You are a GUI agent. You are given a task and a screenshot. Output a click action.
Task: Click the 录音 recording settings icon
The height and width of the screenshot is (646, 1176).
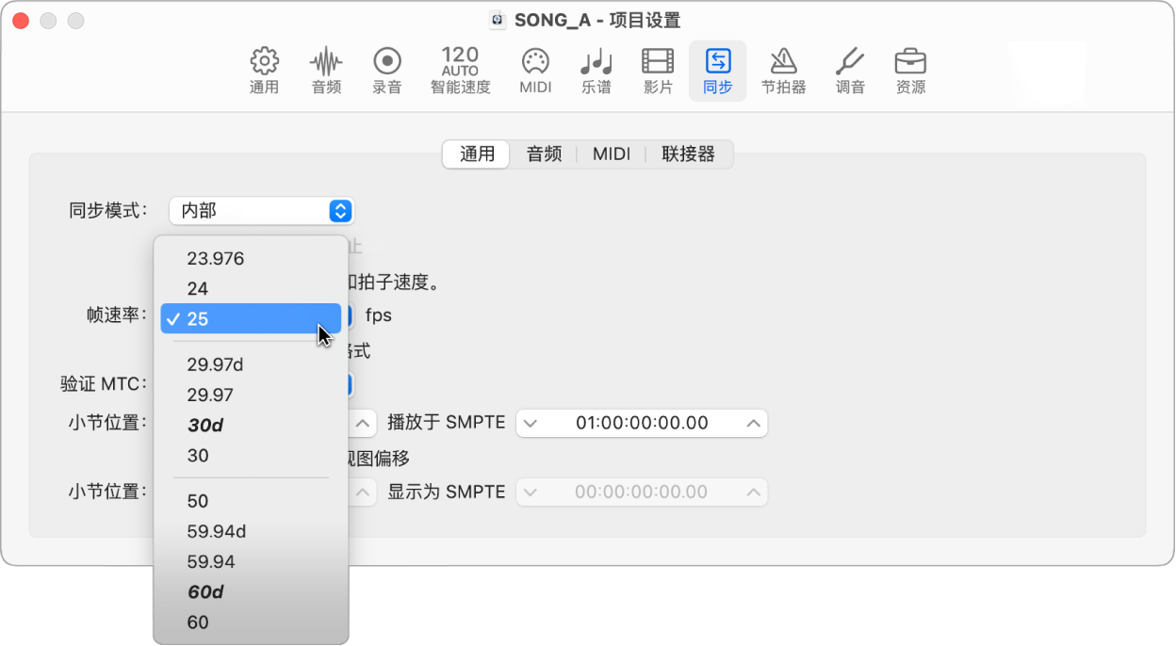(386, 70)
